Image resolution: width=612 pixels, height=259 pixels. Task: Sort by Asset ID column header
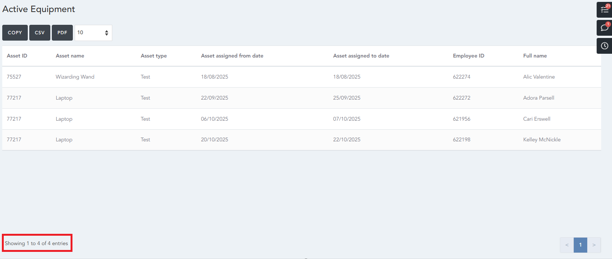pos(17,56)
